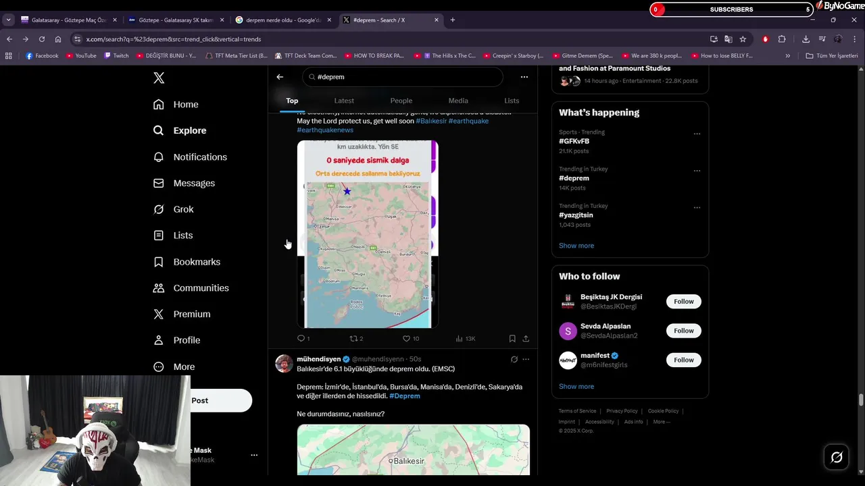Switch to Galatasaray - Göztepe Maç tab

pos(68,20)
